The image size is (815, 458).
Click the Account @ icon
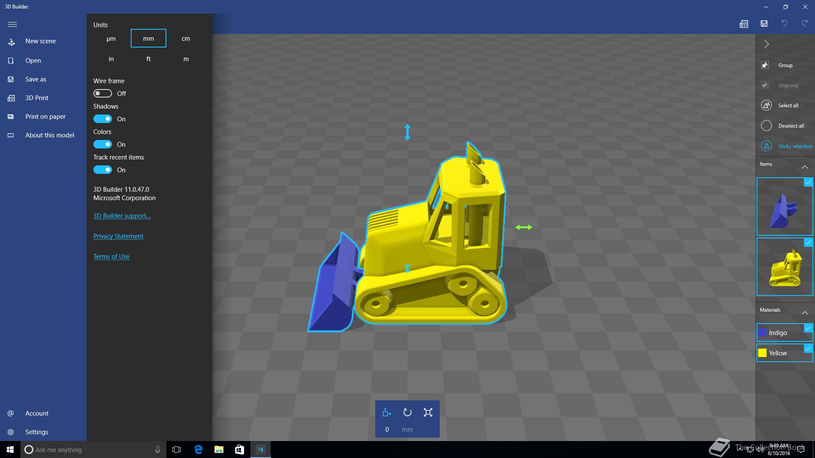[x=11, y=413]
